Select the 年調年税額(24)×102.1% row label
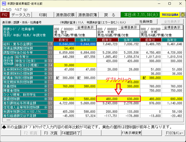This screenshot has height=142, width=186. (x=25, y=112)
